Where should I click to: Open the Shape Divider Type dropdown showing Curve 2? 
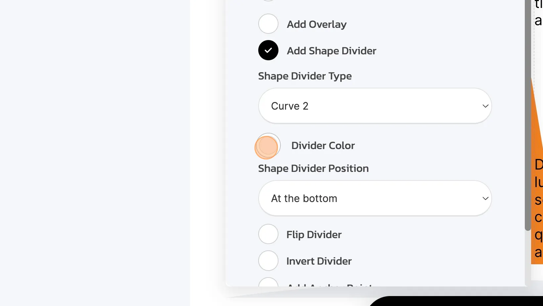[x=375, y=106]
